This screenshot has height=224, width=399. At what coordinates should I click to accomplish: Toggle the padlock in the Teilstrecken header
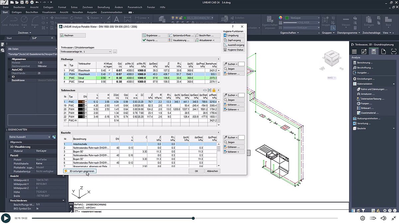point(214,90)
